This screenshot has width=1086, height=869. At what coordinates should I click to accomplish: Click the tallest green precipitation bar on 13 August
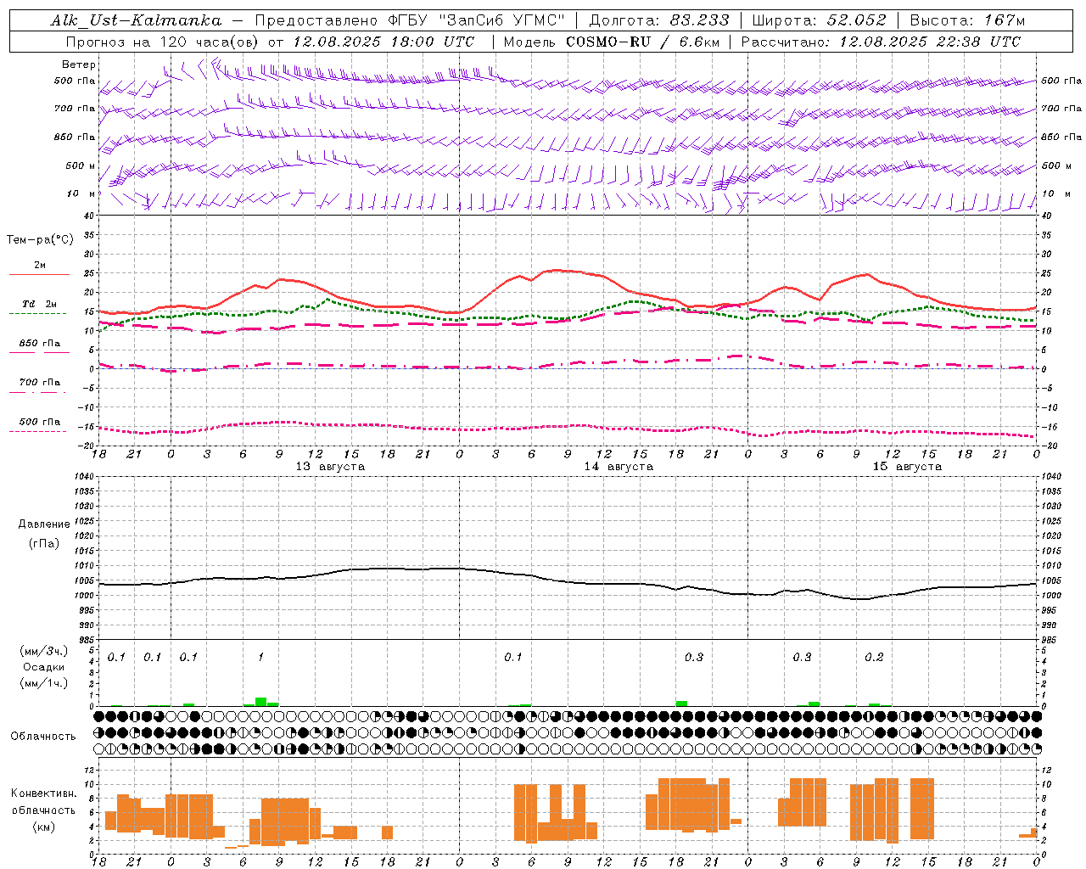pyautogui.click(x=261, y=702)
